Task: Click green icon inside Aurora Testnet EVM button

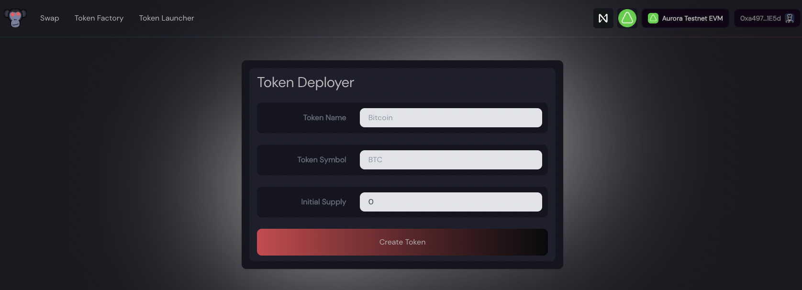Action: tap(653, 18)
